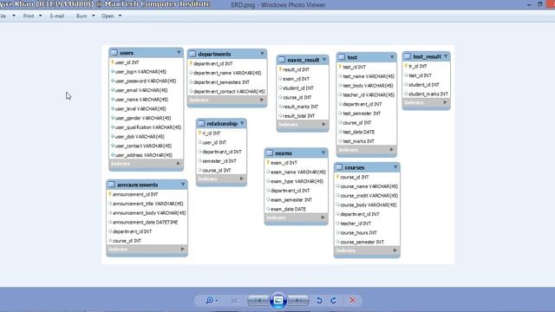This screenshot has height=312, width=555.
Task: Select 'semester_id INT' field text
Action: pos(219,161)
